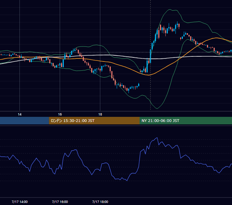The image size is (232, 205).
Task: Click the '7/17 14:00' time axis label
Action: 19,202
